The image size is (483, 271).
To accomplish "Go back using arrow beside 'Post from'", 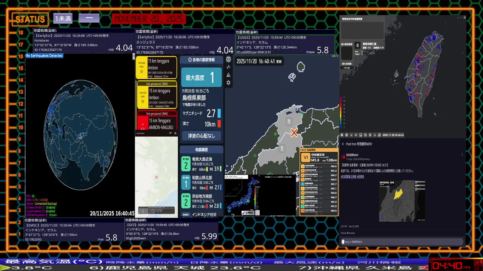I will tap(343, 144).
